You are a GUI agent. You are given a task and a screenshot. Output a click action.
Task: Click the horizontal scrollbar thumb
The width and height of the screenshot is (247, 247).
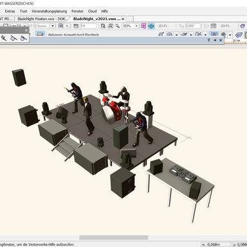pyautogui.click(x=114, y=237)
